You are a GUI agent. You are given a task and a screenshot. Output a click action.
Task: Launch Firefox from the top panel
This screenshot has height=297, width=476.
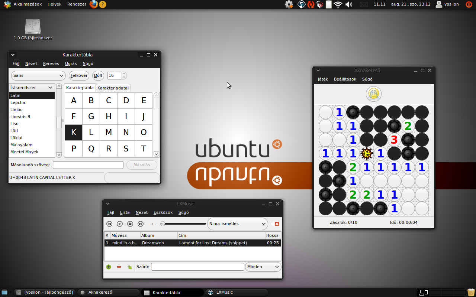[93, 4]
